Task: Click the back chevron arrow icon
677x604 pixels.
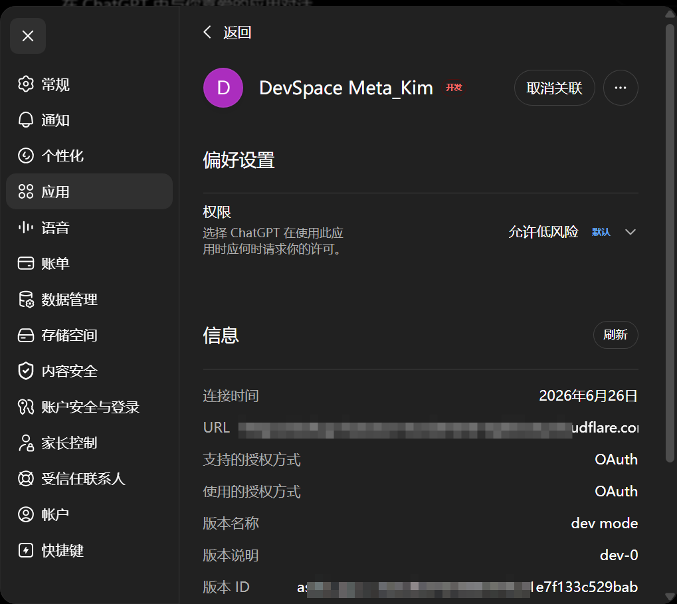Action: pyautogui.click(x=208, y=32)
